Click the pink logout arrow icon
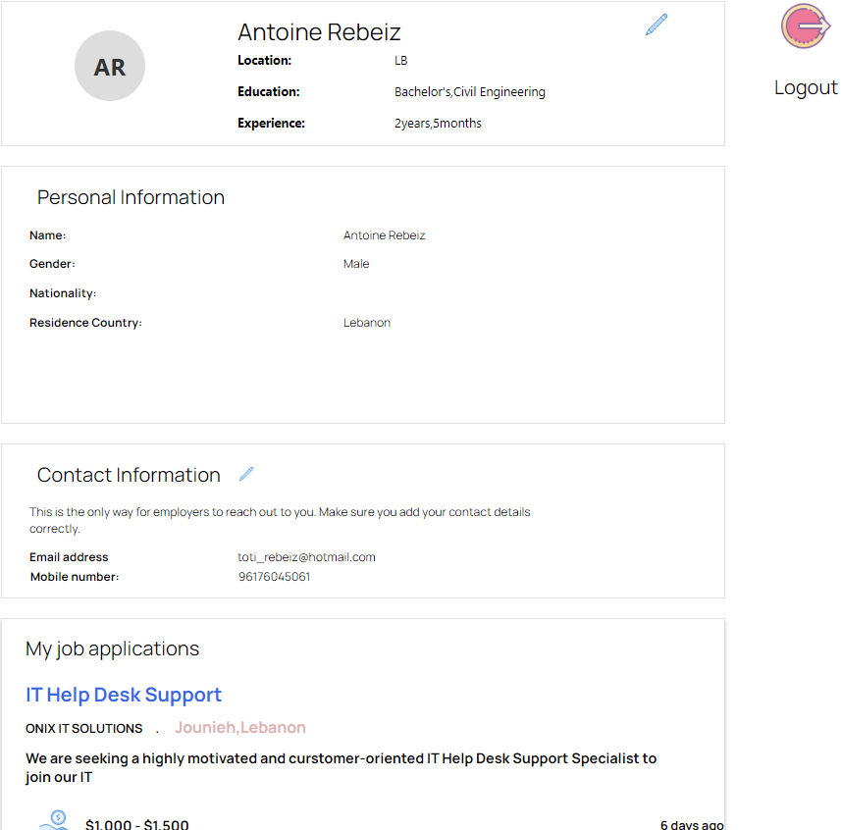 (x=805, y=26)
